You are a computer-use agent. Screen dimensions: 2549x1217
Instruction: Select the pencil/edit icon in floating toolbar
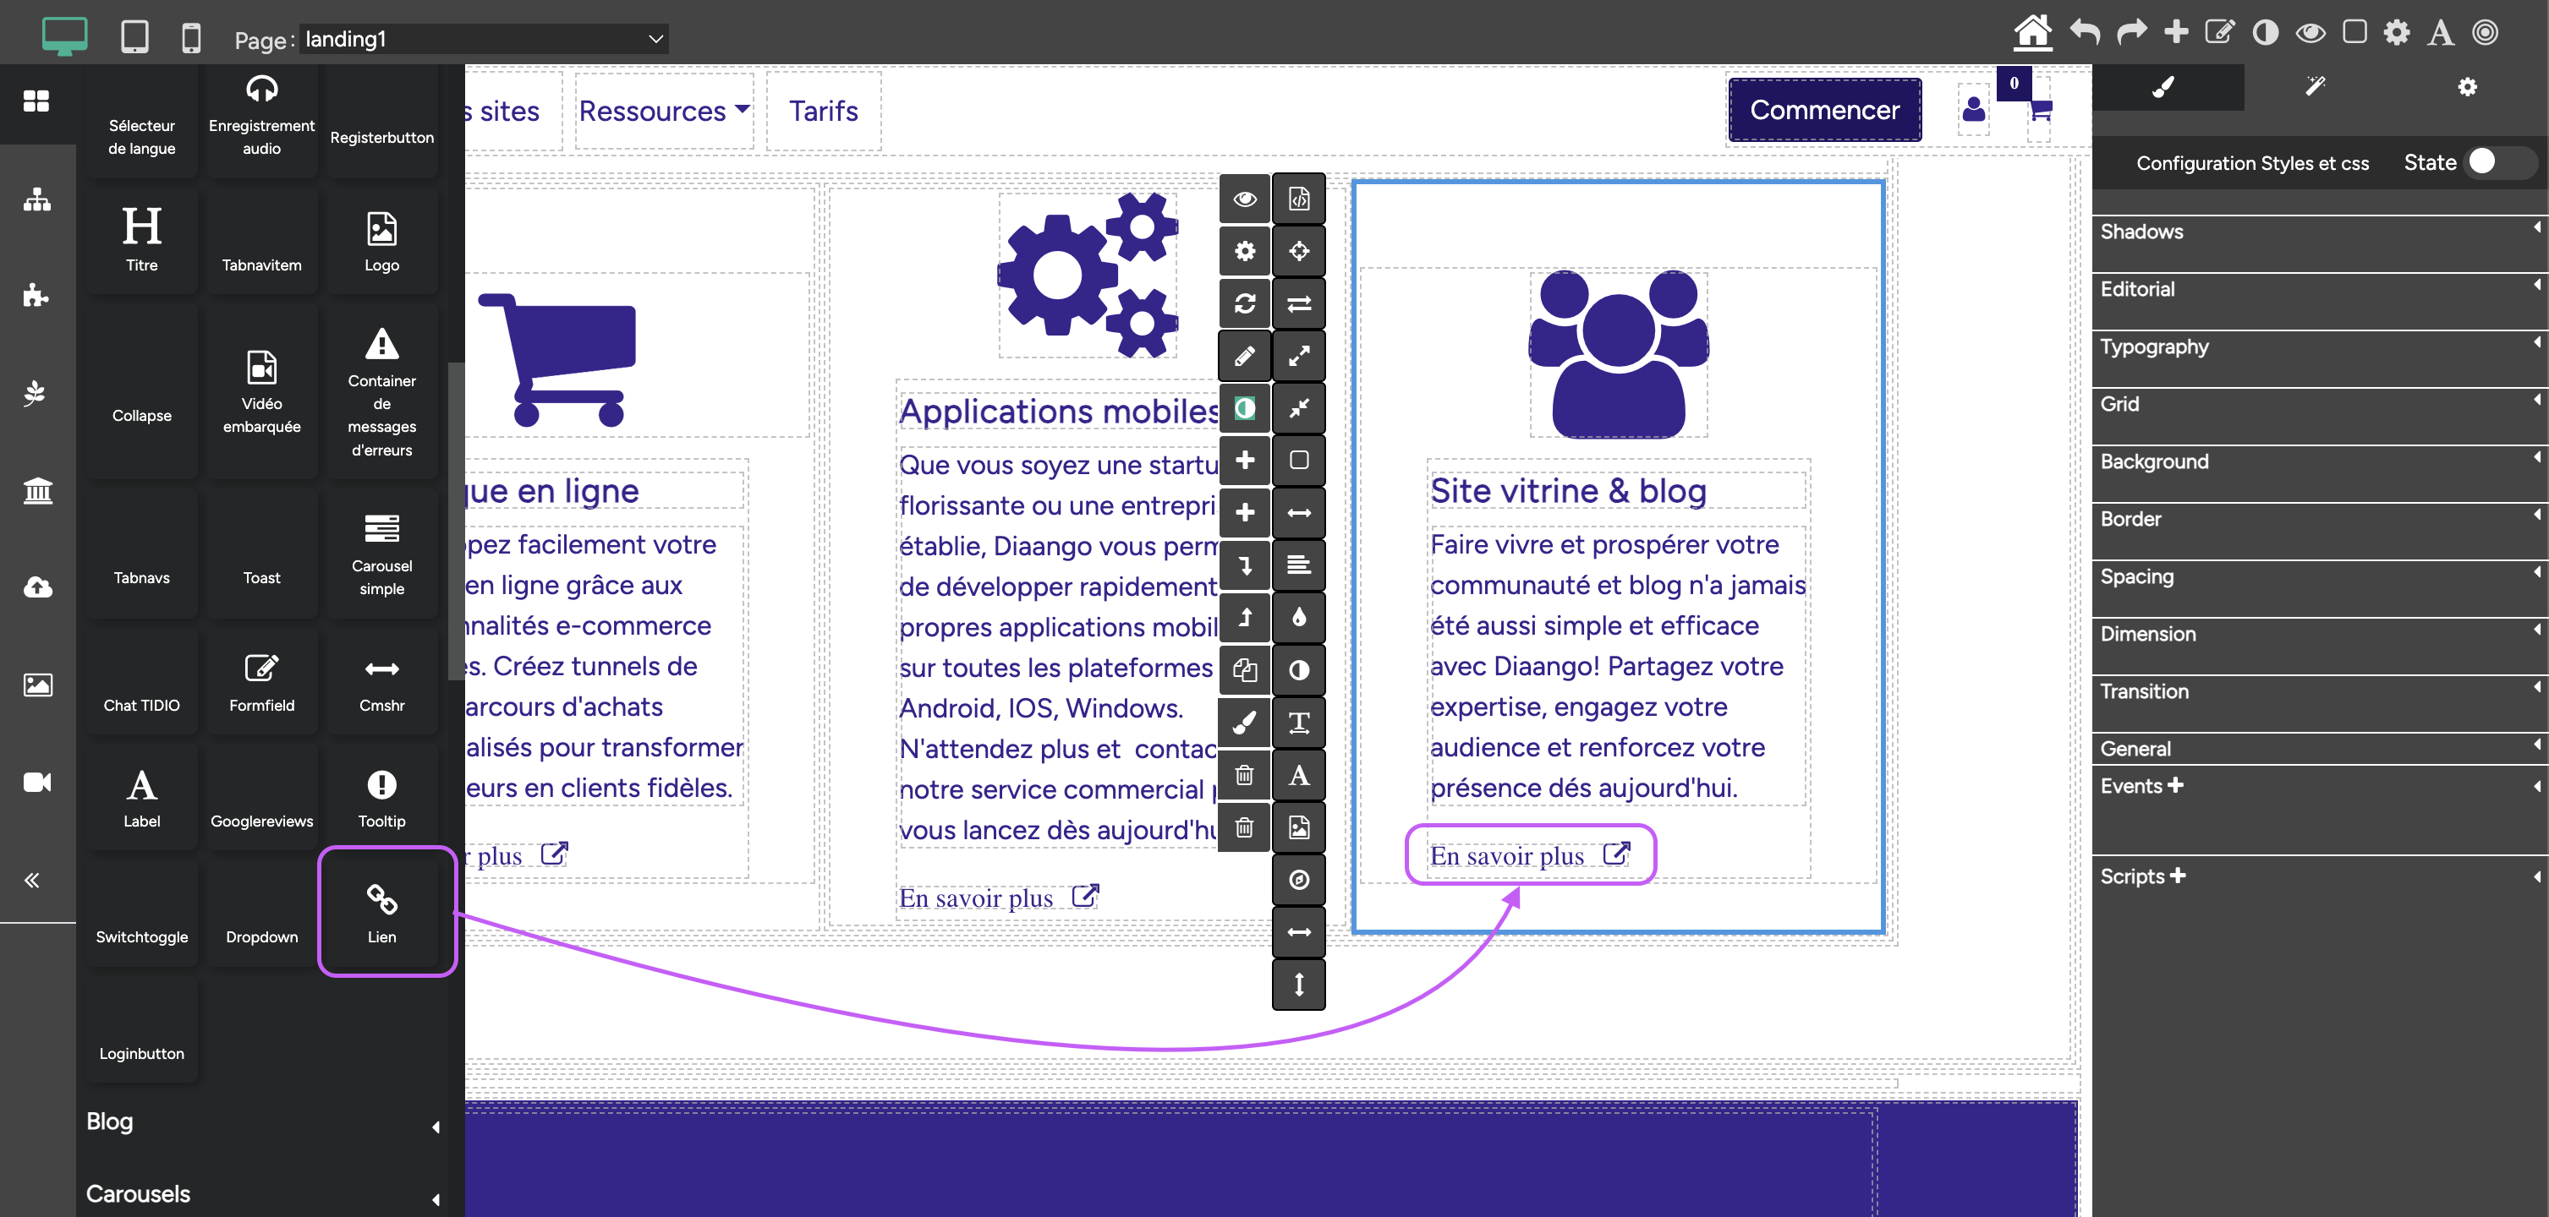pos(1245,356)
